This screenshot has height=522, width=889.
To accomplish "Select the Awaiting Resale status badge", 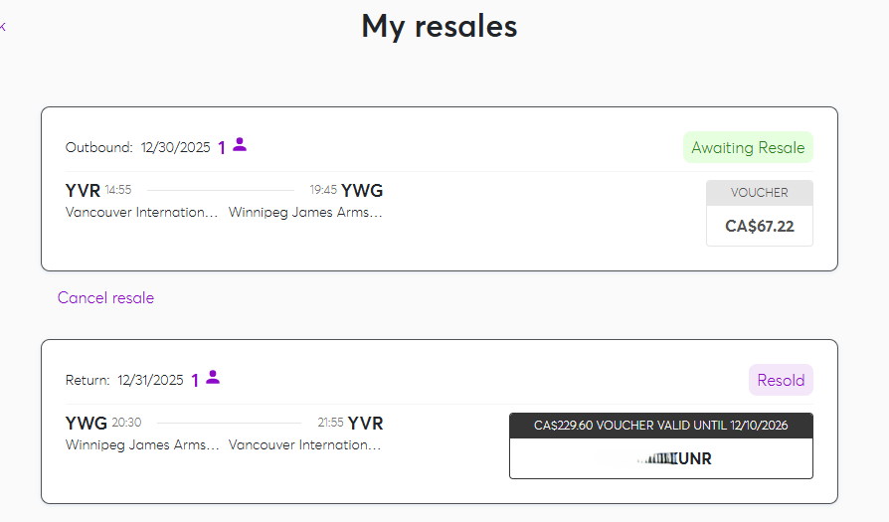I will (x=748, y=147).
